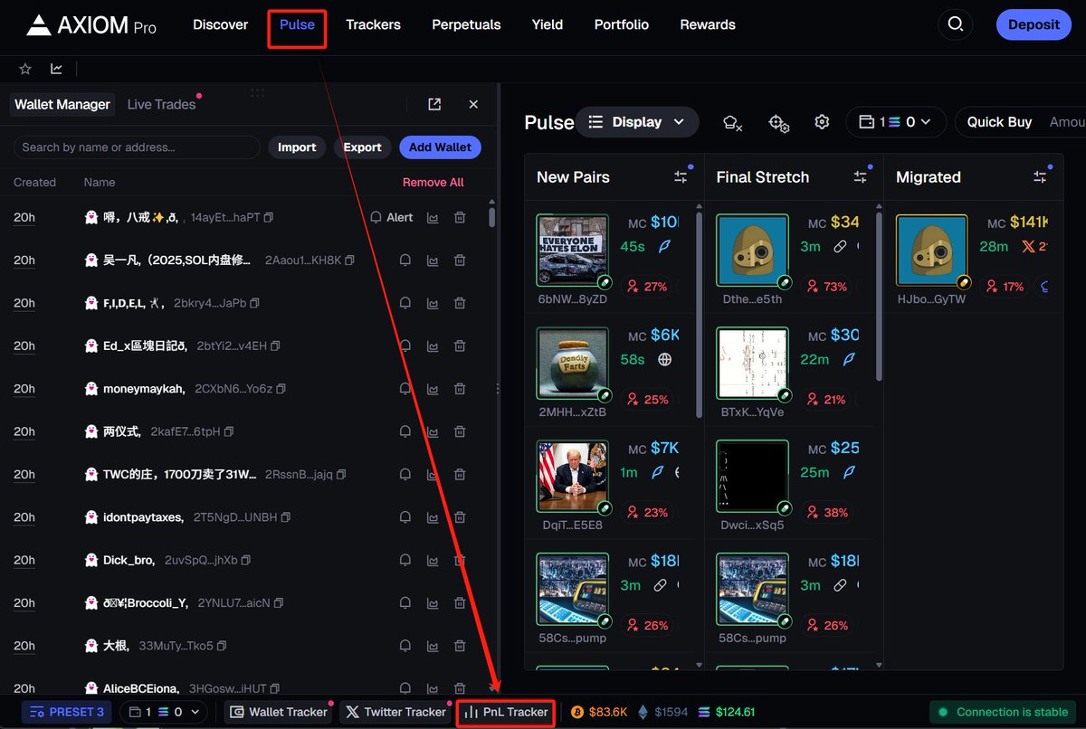The image size is (1086, 729).
Task: Click the chef hat blacklist icon
Action: [x=732, y=122]
